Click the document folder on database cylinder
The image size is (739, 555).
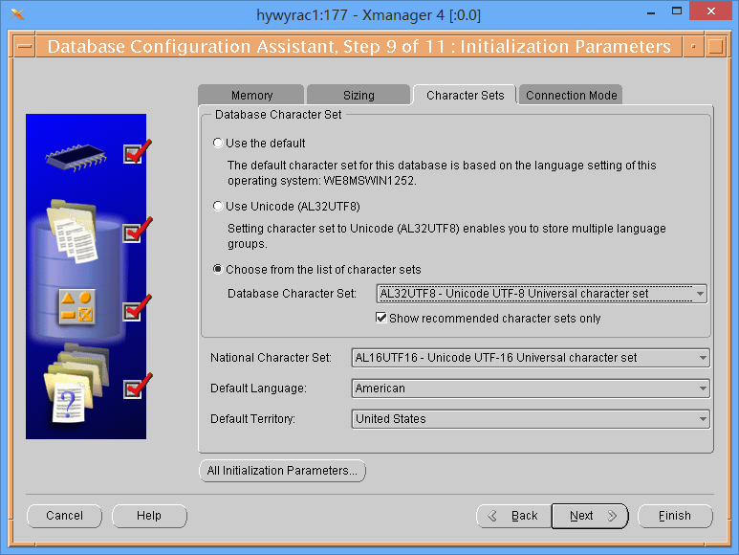[74, 231]
